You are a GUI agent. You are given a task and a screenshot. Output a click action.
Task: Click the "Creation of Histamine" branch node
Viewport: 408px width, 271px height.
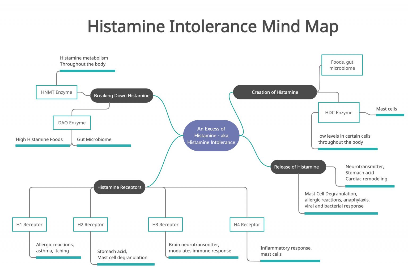(x=275, y=92)
